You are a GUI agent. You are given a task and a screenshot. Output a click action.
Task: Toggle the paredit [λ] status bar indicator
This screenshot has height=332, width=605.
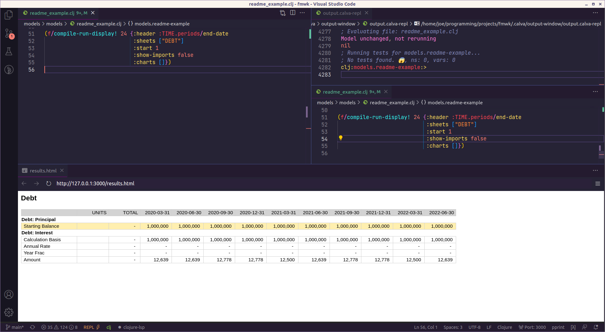click(x=573, y=327)
